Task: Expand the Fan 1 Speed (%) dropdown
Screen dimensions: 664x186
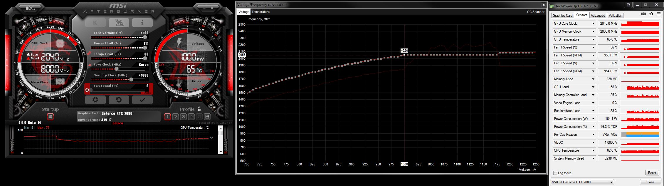Action: [x=593, y=47]
